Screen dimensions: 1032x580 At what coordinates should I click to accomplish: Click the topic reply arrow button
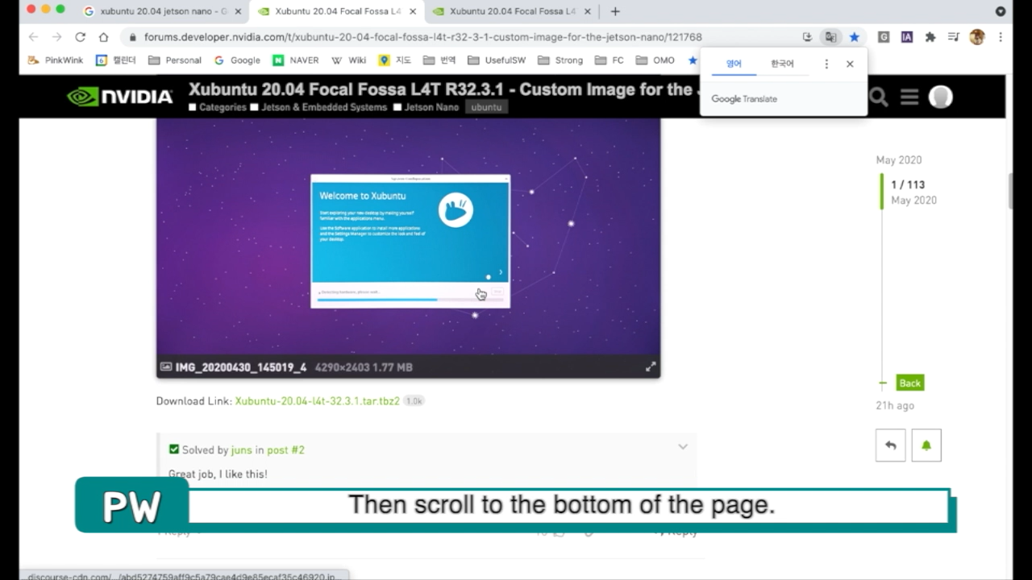891,445
